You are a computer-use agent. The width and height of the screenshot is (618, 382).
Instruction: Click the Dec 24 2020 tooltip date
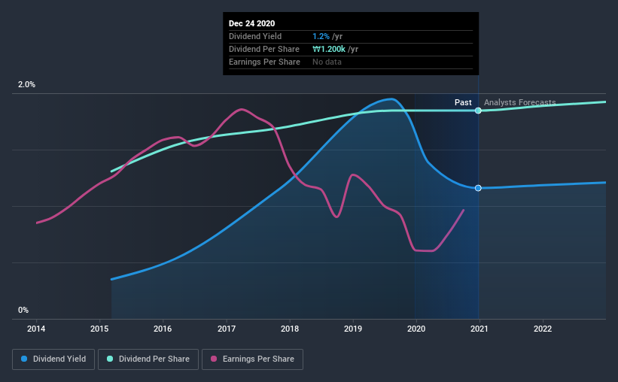coord(252,23)
